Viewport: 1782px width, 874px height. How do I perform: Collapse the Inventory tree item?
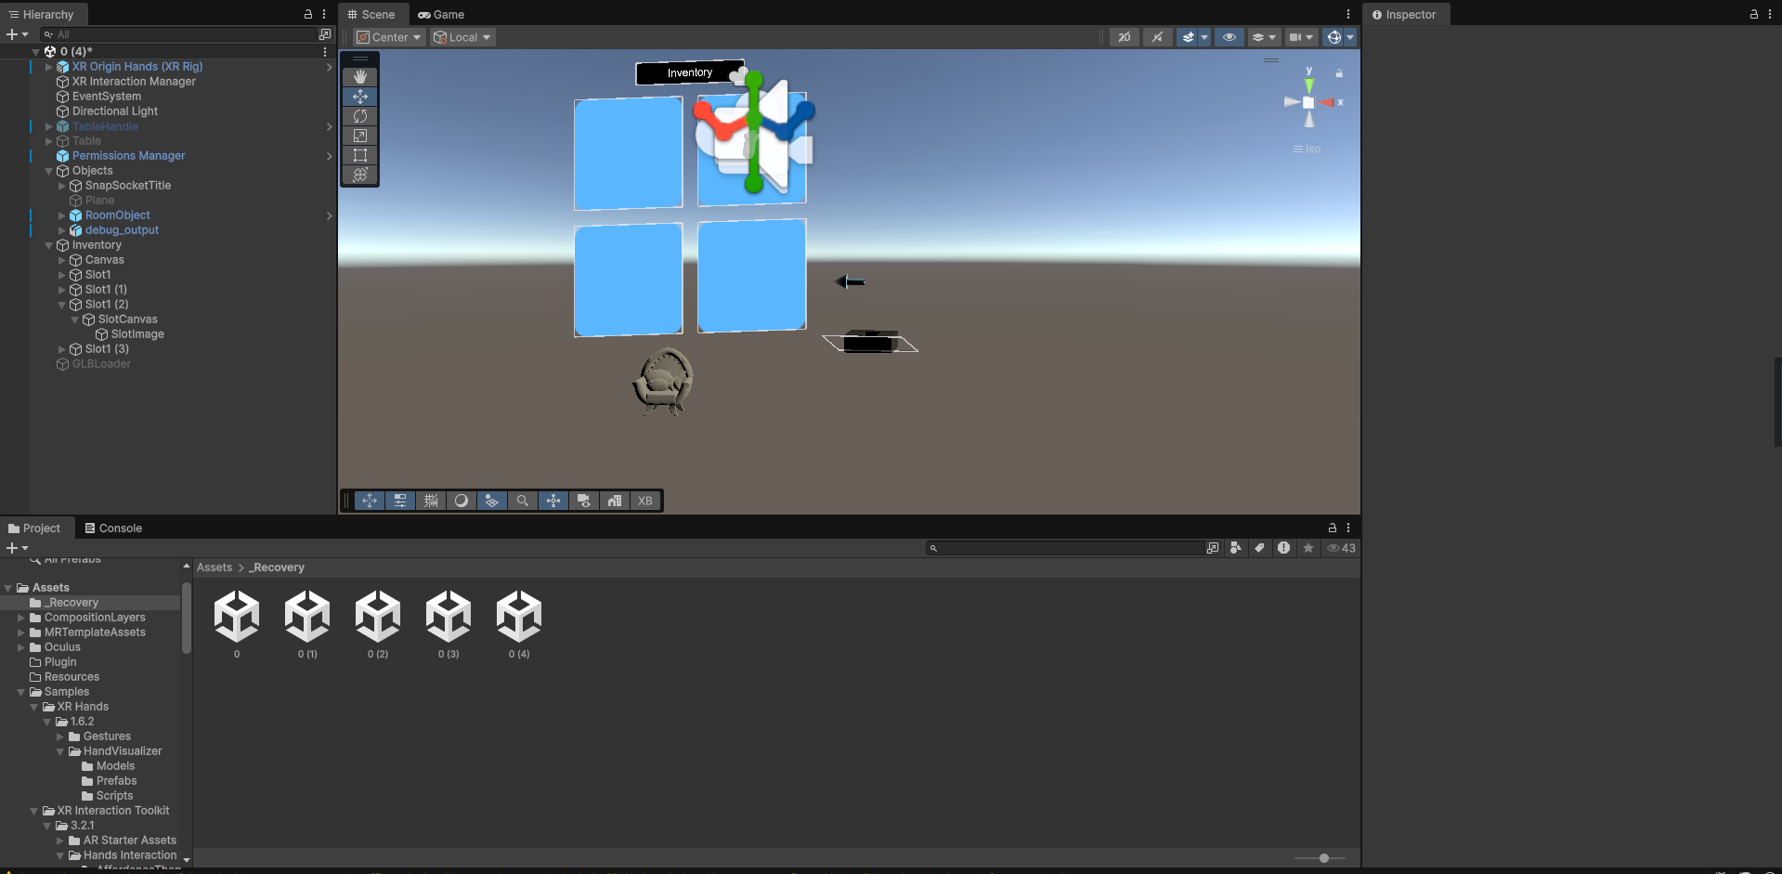(x=49, y=245)
